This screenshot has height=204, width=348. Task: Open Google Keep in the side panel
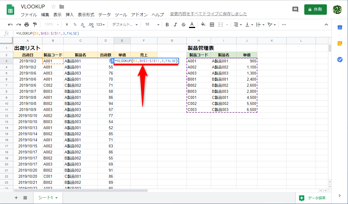[x=340, y=43]
